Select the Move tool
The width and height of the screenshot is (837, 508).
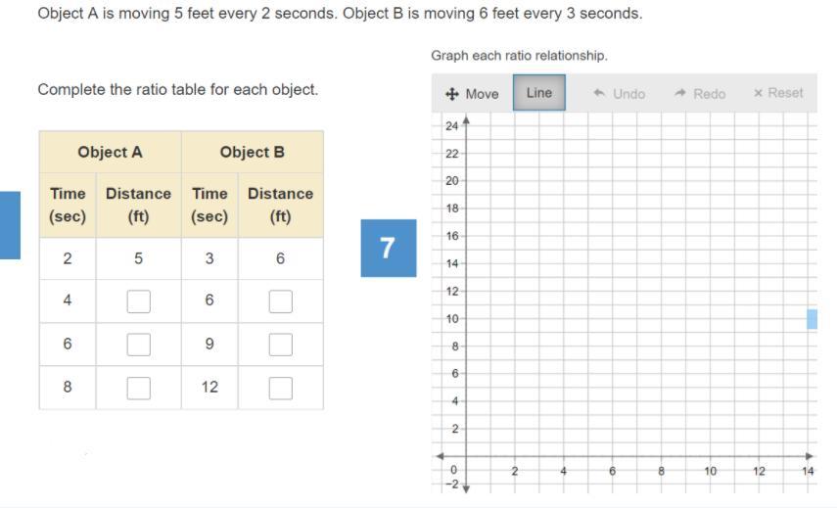[472, 94]
